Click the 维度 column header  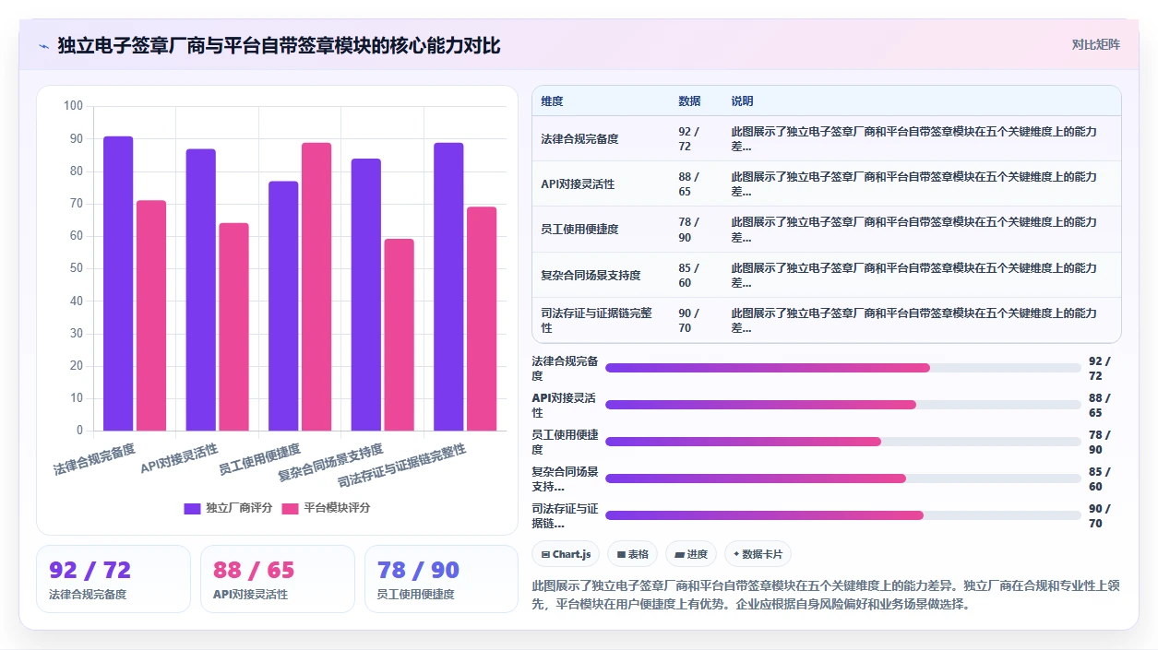[552, 100]
